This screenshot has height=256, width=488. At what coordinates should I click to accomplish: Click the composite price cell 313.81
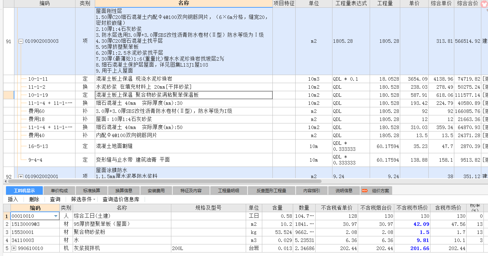[441, 41]
